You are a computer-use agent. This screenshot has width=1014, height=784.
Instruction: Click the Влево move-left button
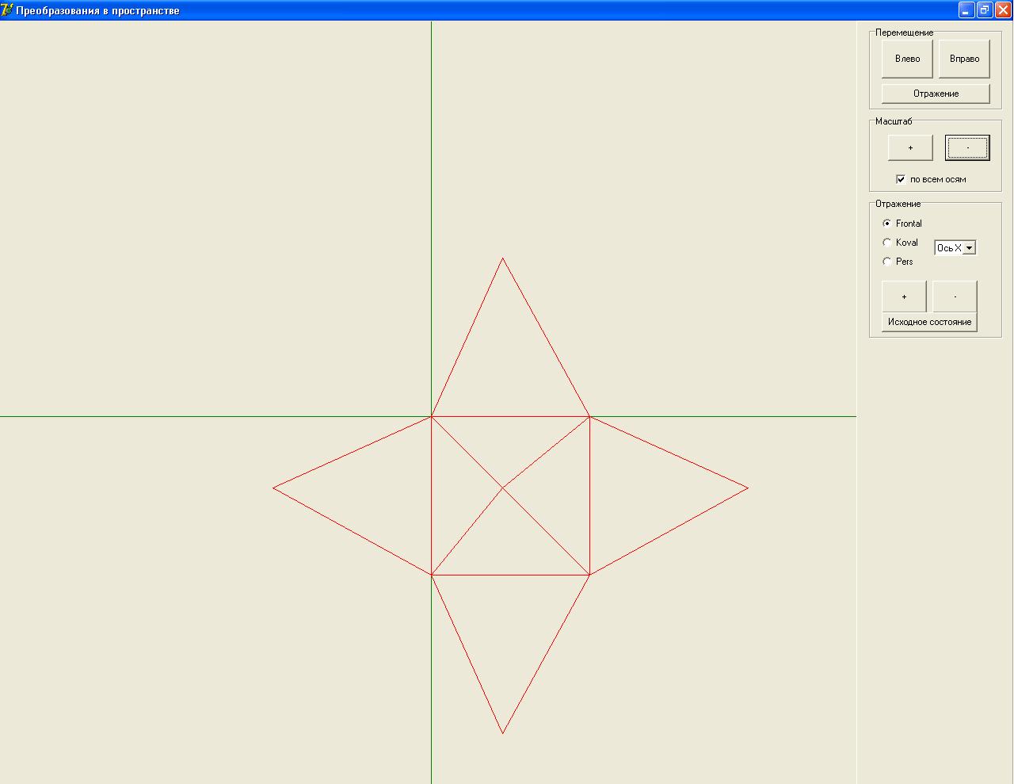pos(907,59)
